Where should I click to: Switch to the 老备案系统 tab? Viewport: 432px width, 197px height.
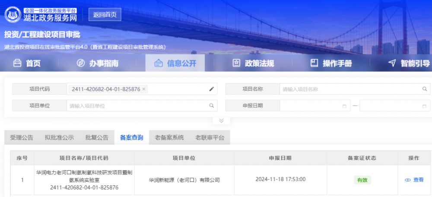pos(169,137)
